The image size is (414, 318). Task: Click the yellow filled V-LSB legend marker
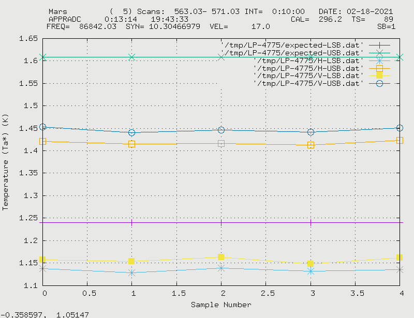point(379,75)
